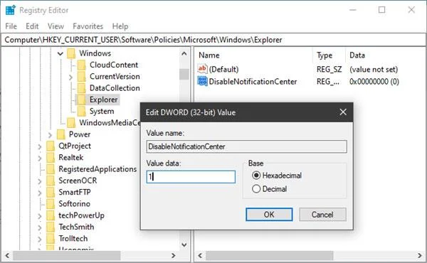The width and height of the screenshot is (427, 263).
Task: Click the RegisteredApplications folder icon
Action: click(x=51, y=169)
